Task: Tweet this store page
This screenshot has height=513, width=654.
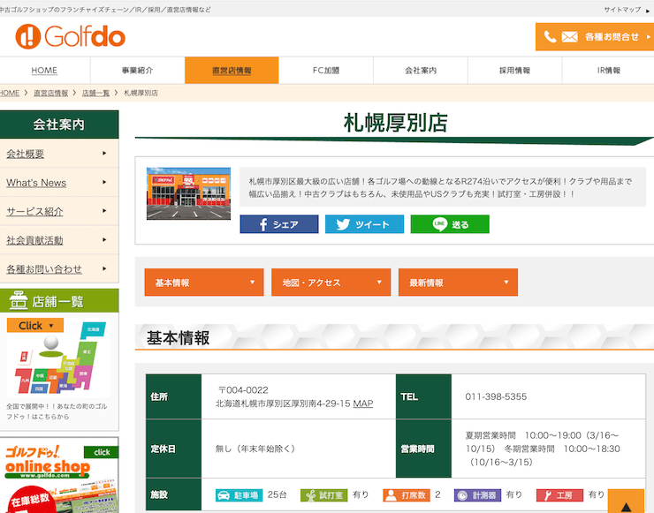Action: pos(364,224)
